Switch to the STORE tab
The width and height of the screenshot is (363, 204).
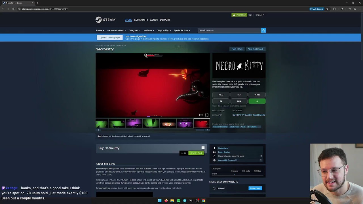point(128,20)
